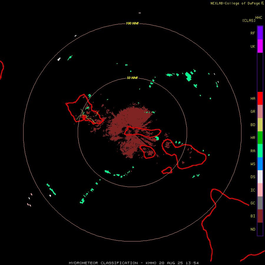The width and height of the screenshot is (265, 265).
Task: Click the "GC" legend label
Action: click(x=253, y=203)
